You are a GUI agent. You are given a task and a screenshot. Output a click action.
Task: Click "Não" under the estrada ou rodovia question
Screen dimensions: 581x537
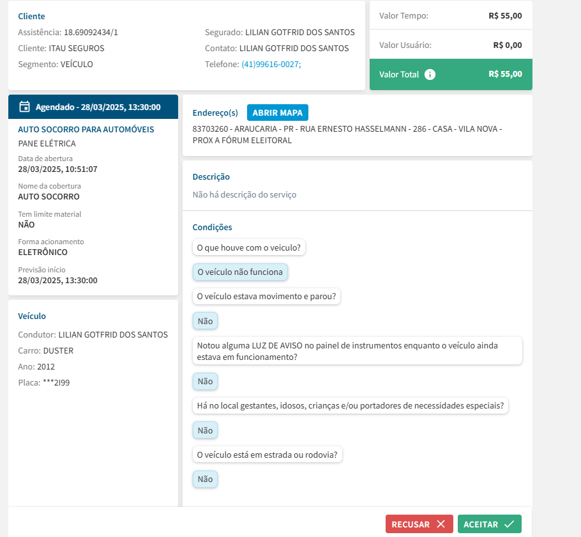coord(205,479)
